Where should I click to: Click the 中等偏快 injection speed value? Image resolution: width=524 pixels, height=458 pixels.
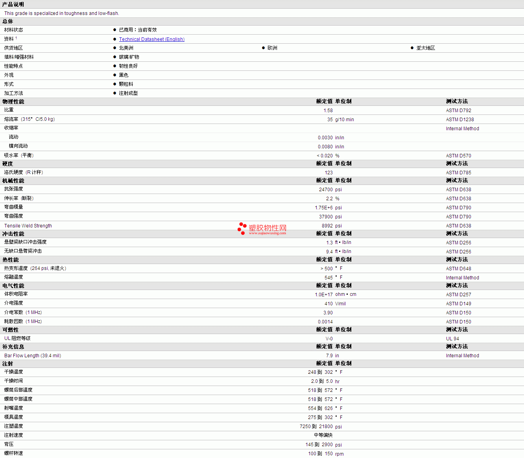click(323, 435)
